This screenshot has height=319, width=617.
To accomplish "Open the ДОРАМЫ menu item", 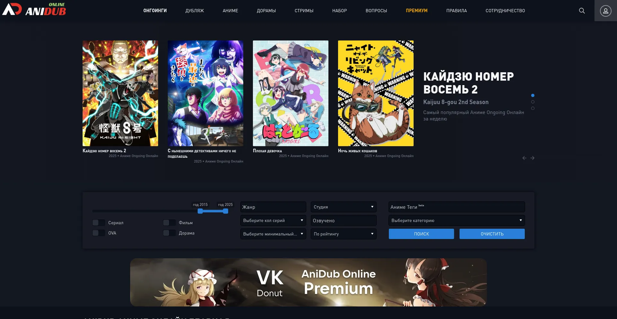I will 266,11.
